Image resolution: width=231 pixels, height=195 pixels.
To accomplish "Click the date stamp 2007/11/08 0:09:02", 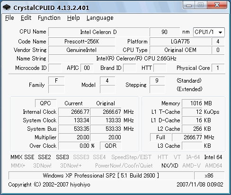I will point(200,185).
